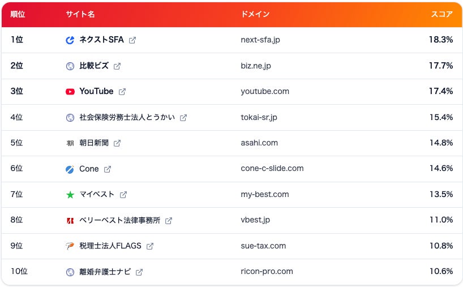Click external link icon next to 比較ビズ
The height and width of the screenshot is (287, 463).
click(x=117, y=66)
